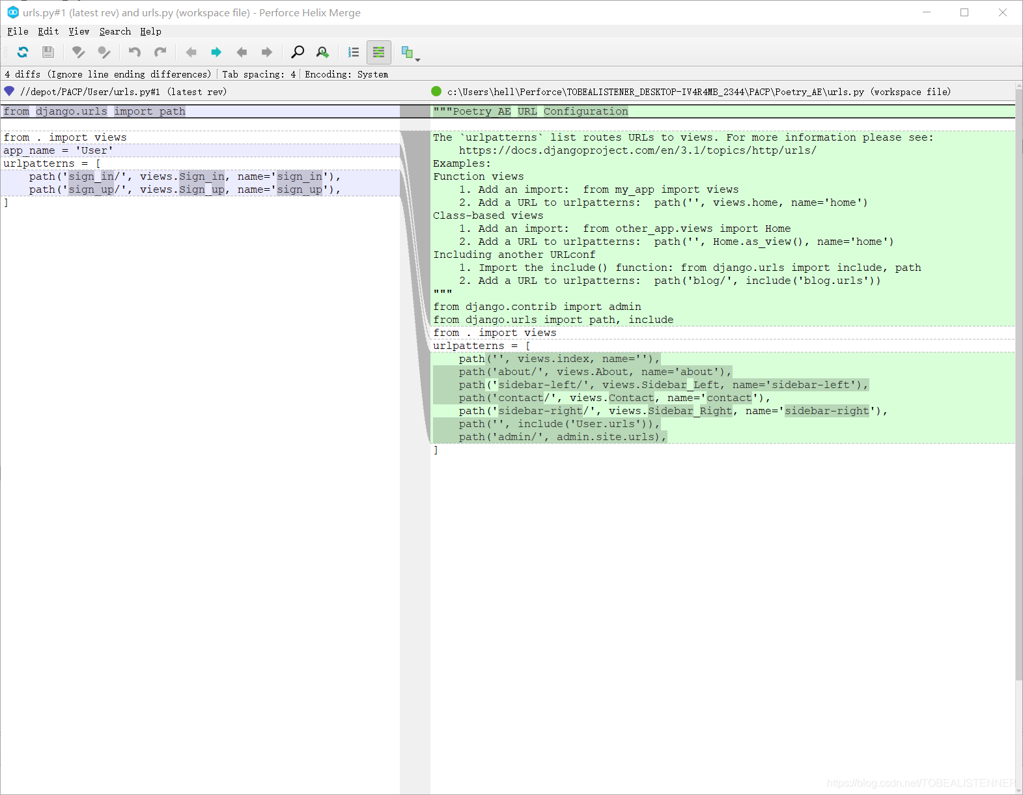This screenshot has width=1023, height=795.
Task: Click the sign_in path line in left pane
Action: (x=185, y=176)
